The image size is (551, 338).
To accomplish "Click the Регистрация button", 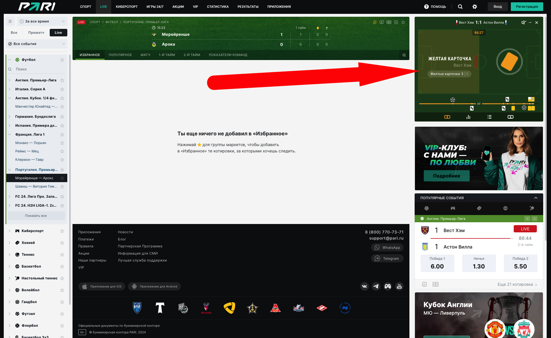I will (x=527, y=7).
